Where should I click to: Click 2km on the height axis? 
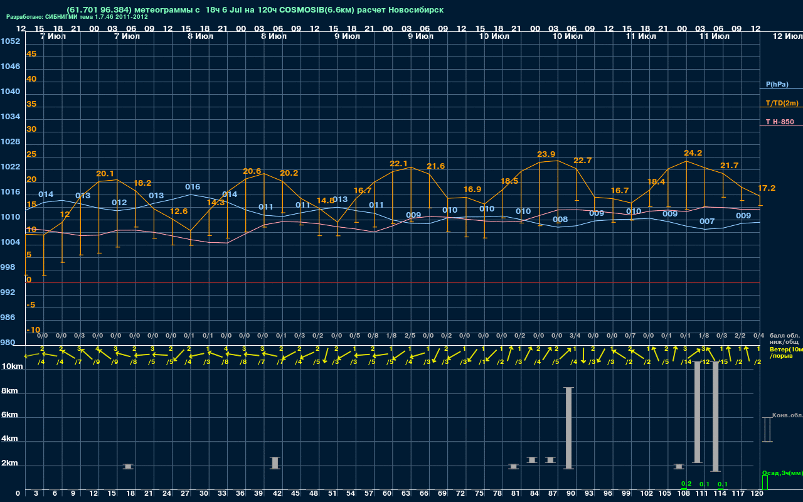pyautogui.click(x=9, y=464)
